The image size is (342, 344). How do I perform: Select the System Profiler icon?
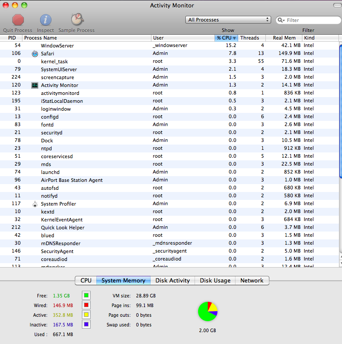[x=35, y=204]
